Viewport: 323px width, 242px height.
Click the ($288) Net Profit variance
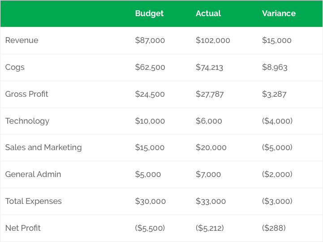274,228
